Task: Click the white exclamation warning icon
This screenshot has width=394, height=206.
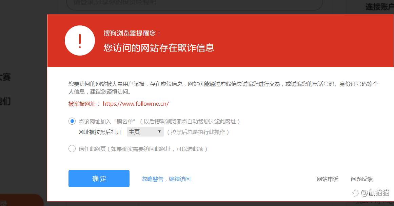Action: pyautogui.click(x=80, y=40)
